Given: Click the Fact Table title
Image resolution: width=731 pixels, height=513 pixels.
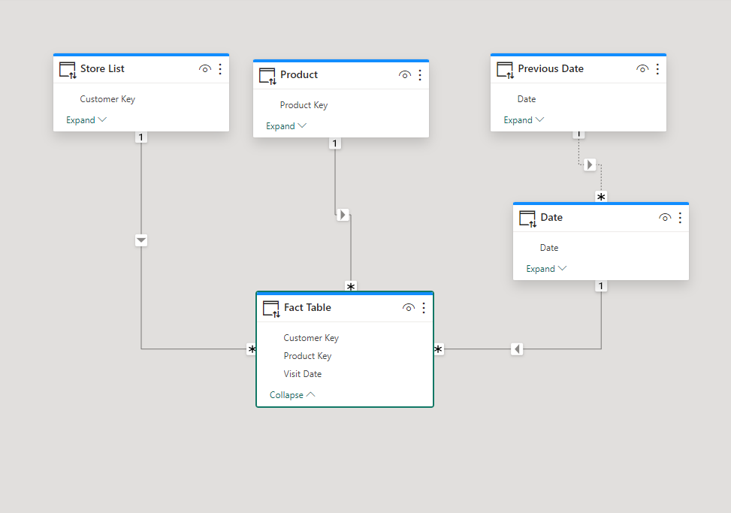Looking at the screenshot, I should [307, 307].
